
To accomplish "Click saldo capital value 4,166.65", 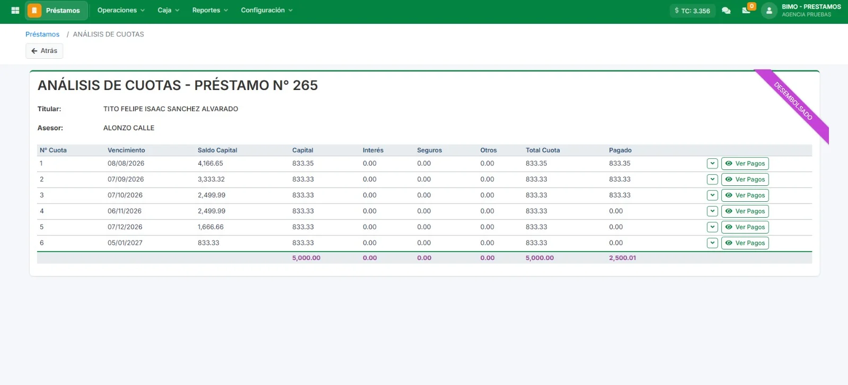I will pos(210,164).
